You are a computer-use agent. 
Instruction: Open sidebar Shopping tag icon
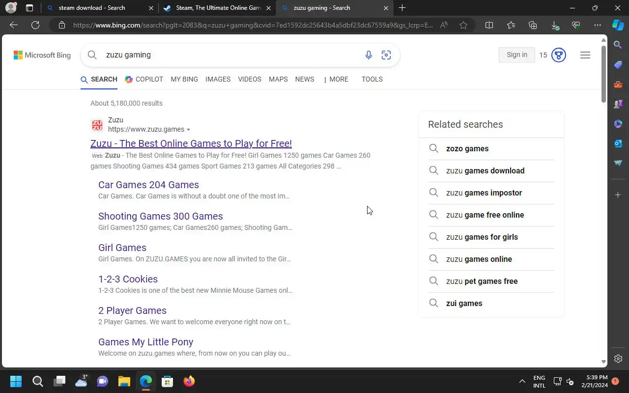click(618, 64)
